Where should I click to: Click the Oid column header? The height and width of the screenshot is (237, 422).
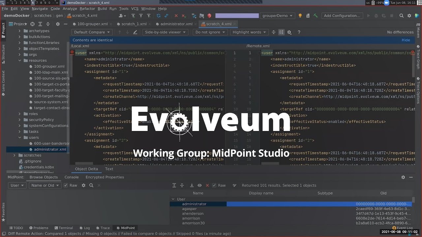click(383, 193)
